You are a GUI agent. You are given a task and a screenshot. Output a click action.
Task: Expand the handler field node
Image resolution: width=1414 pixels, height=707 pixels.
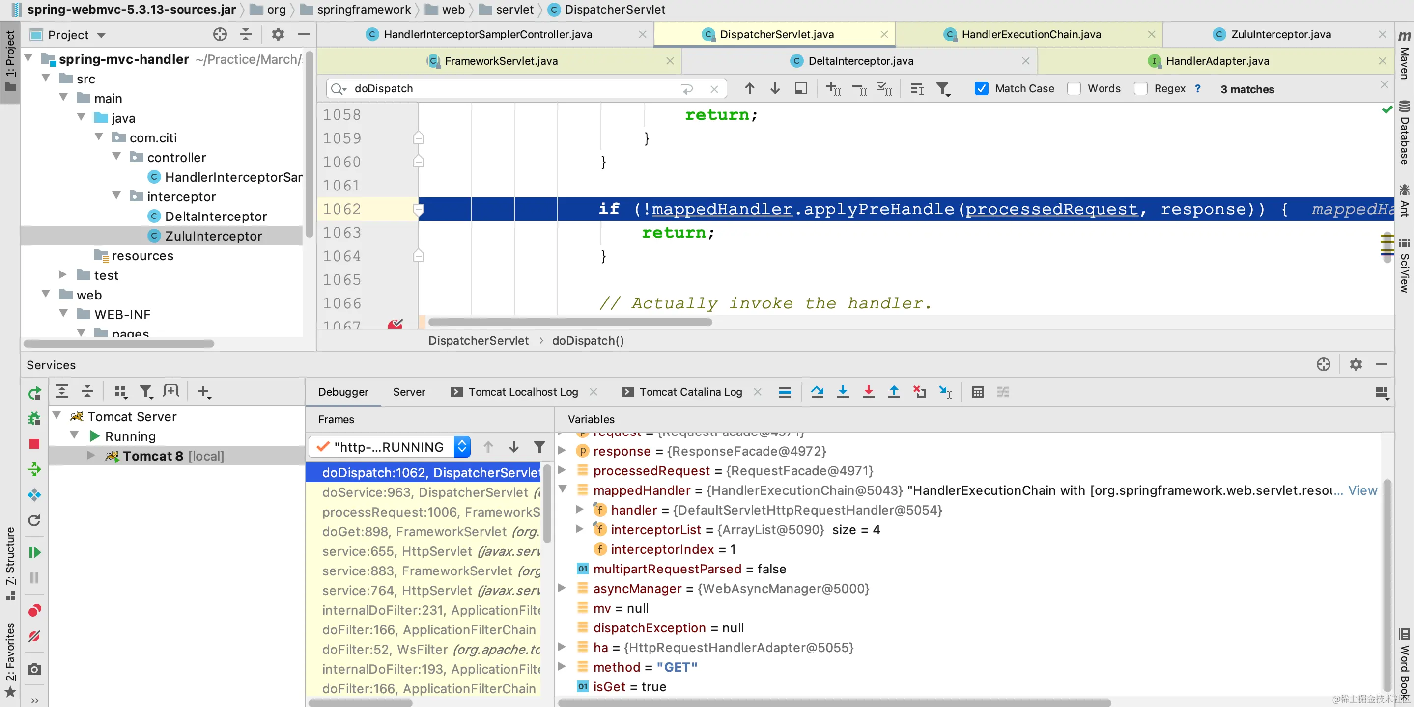(x=579, y=510)
